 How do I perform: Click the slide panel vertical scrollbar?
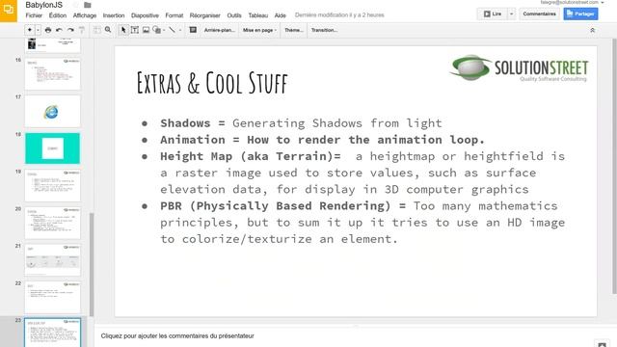92,264
